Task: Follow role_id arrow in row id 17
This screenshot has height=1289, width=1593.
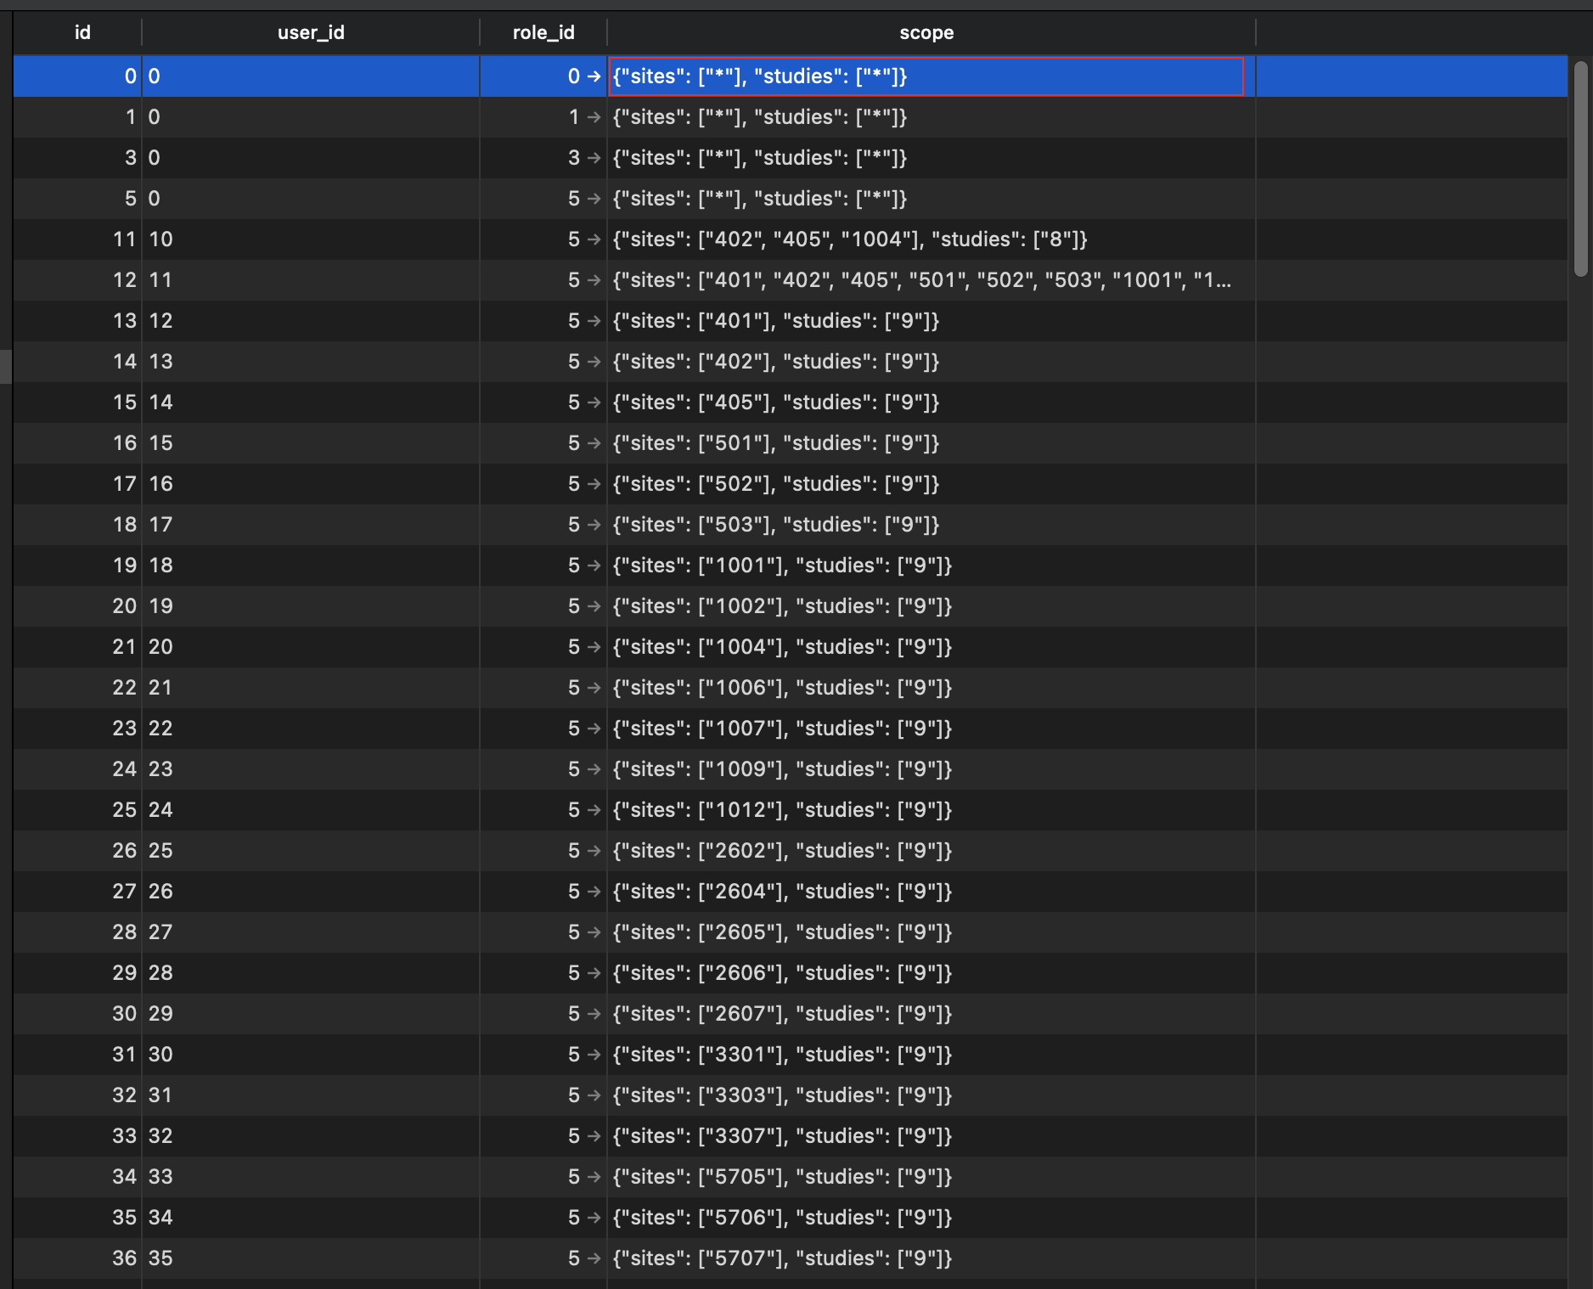Action: pyautogui.click(x=594, y=484)
